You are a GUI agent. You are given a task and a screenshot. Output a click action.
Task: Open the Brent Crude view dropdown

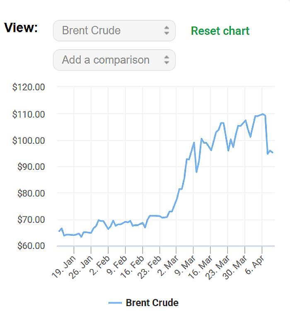(114, 31)
